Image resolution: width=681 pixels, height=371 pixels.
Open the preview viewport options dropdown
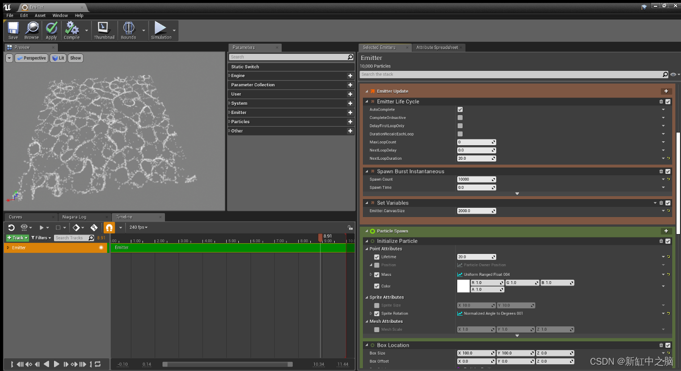(x=9, y=58)
